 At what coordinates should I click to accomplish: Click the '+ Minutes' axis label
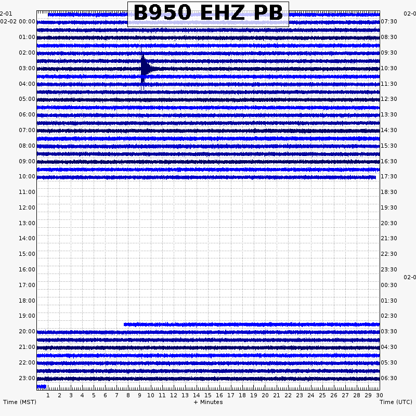(x=209, y=402)
